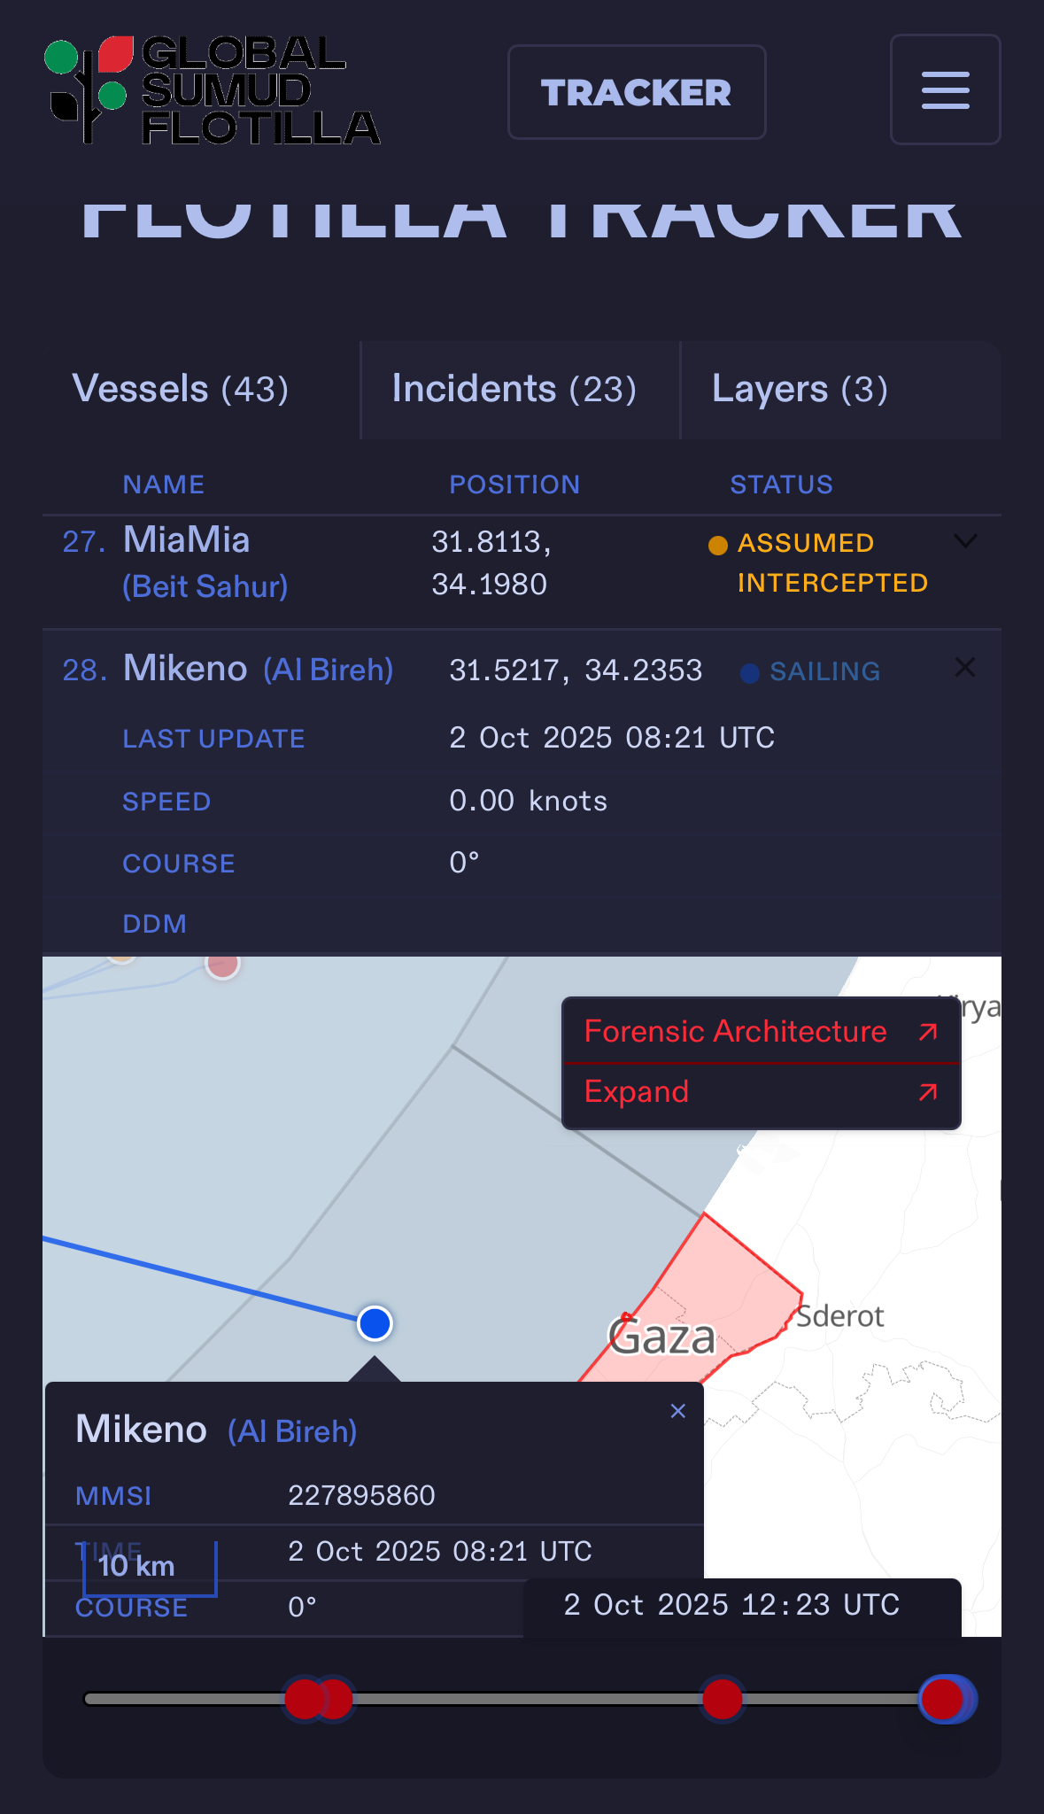The height and width of the screenshot is (1814, 1044).
Task: Click the red vessel marker on map
Action: (222, 965)
